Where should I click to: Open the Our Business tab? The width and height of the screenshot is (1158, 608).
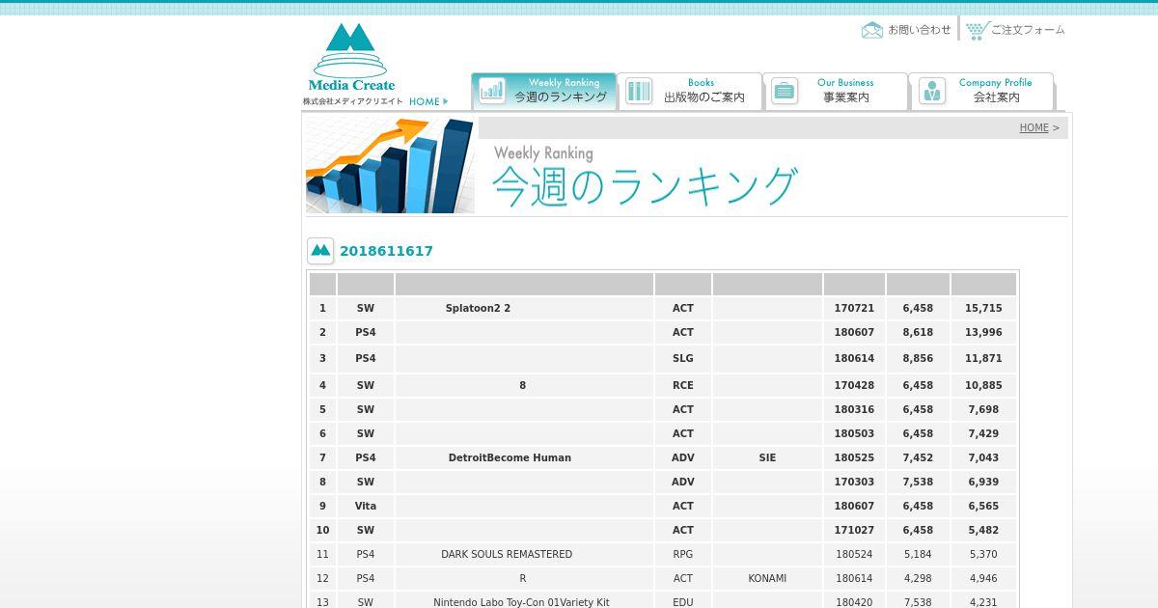pyautogui.click(x=835, y=91)
